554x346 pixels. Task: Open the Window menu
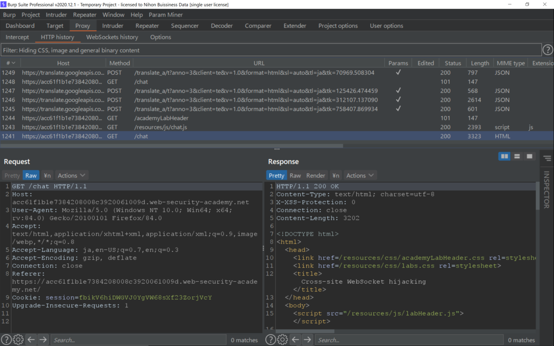pyautogui.click(x=113, y=15)
